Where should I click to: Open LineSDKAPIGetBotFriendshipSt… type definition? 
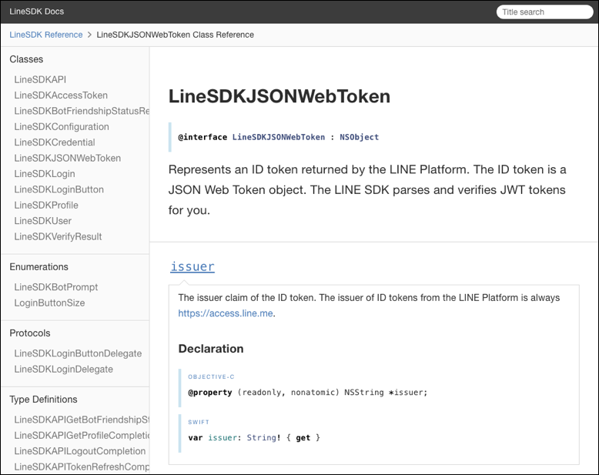click(82, 420)
